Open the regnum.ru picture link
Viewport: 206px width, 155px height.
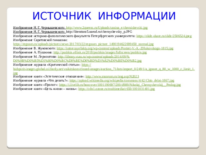click(83, 44)
